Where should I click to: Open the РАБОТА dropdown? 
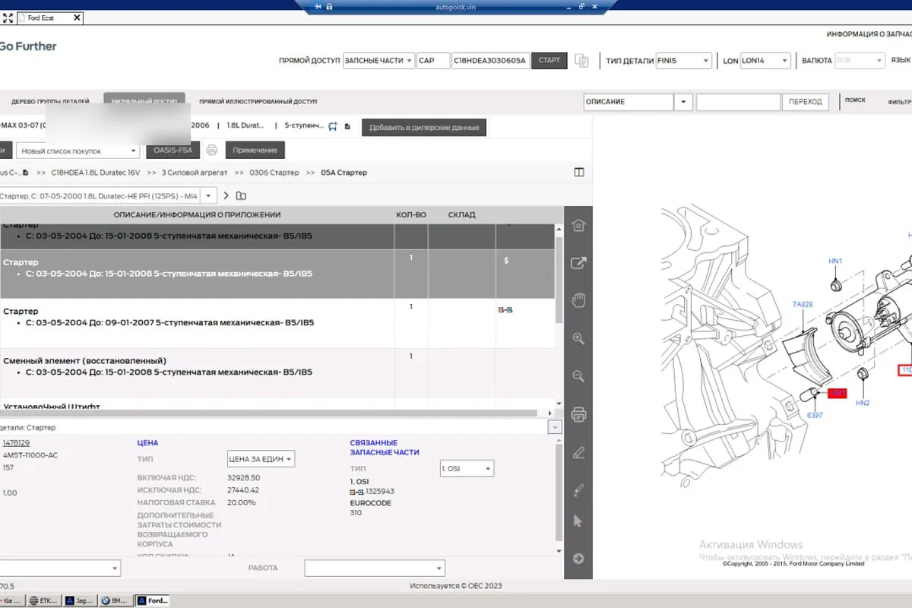pos(375,568)
